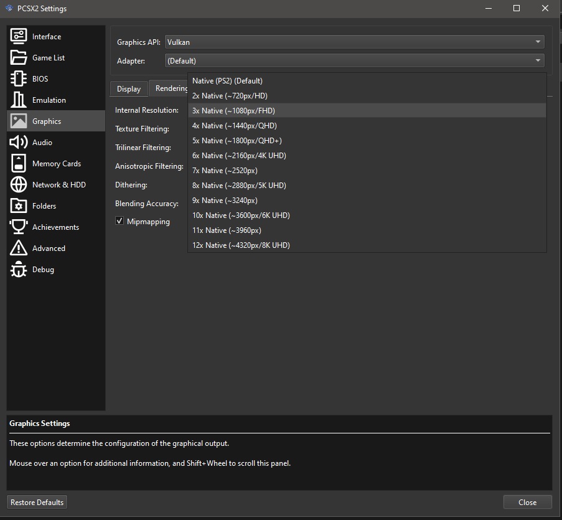Viewport: 562px width, 520px height.
Task: Choose Native (PS2) (Default) resolution
Action: point(367,81)
